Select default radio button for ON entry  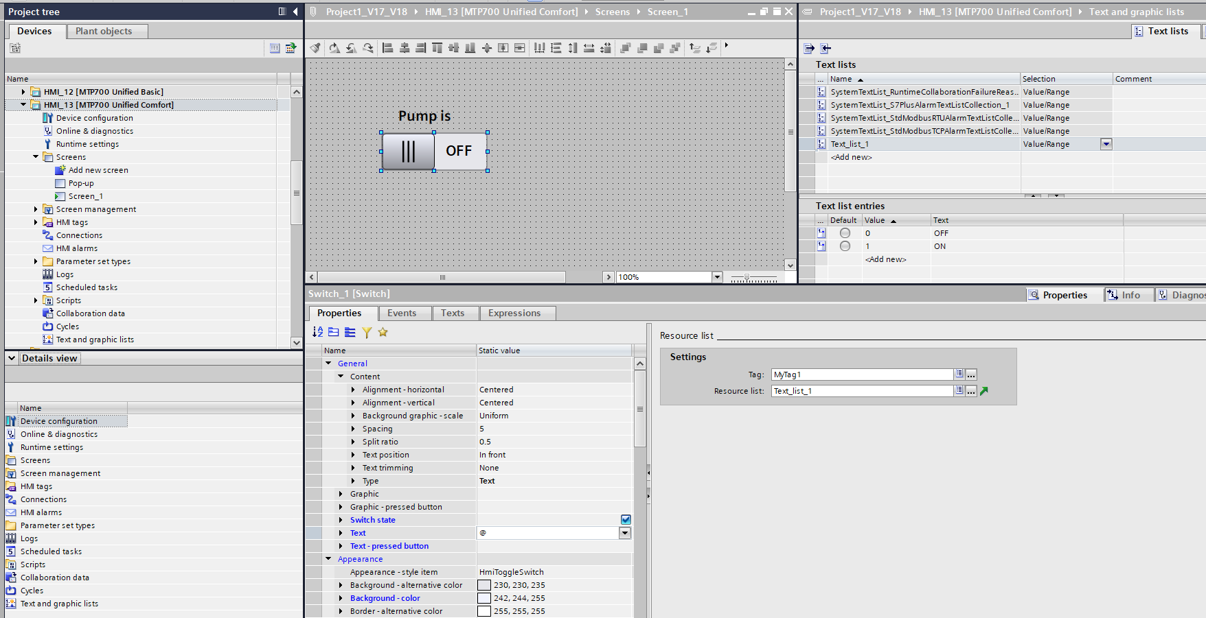pyautogui.click(x=845, y=246)
